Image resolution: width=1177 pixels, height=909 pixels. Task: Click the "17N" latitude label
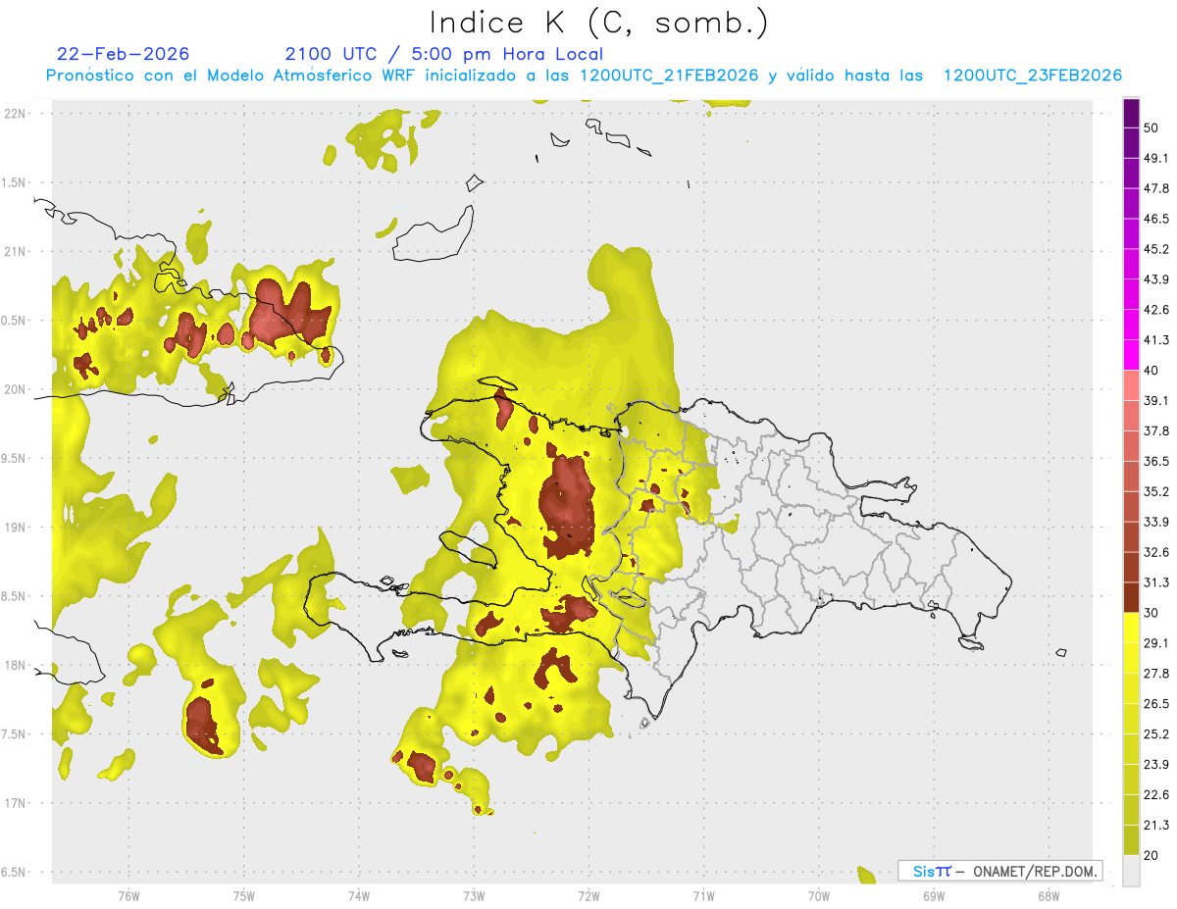pos(15,804)
